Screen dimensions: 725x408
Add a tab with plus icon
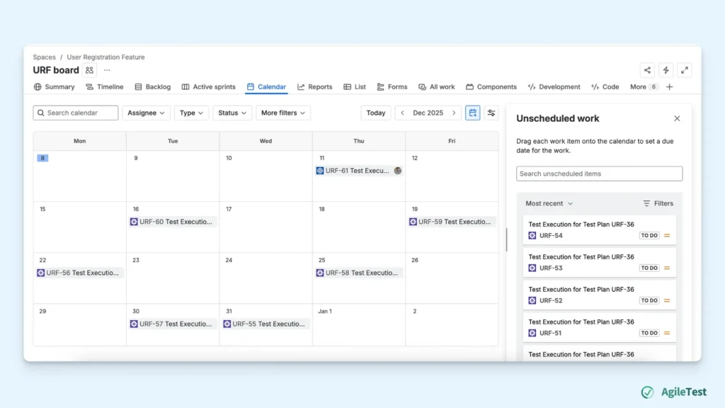[x=669, y=87]
